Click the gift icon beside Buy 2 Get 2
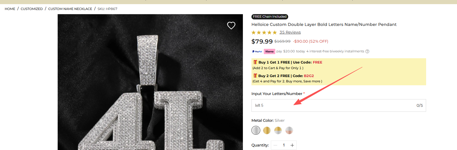 click(x=255, y=76)
